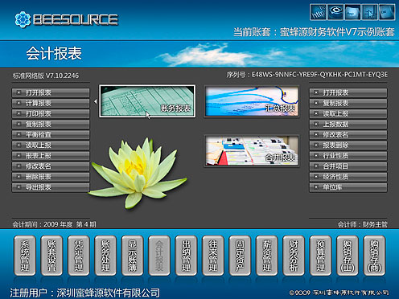The height and width of the screenshot is (299, 399).
Task: Switch to 固定资产 module
Action: tap(240, 256)
